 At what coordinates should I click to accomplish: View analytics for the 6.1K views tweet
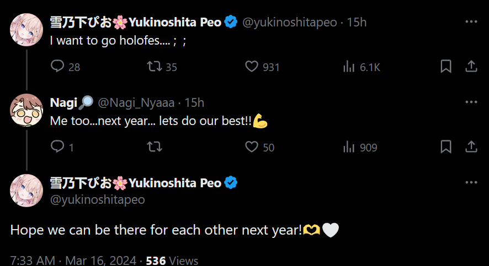[349, 67]
